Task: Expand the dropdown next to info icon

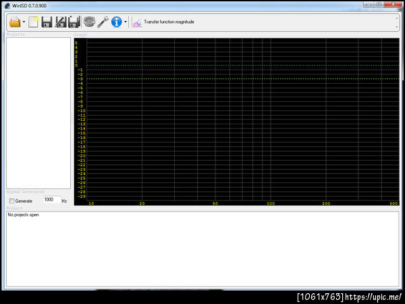Action: coord(126,22)
